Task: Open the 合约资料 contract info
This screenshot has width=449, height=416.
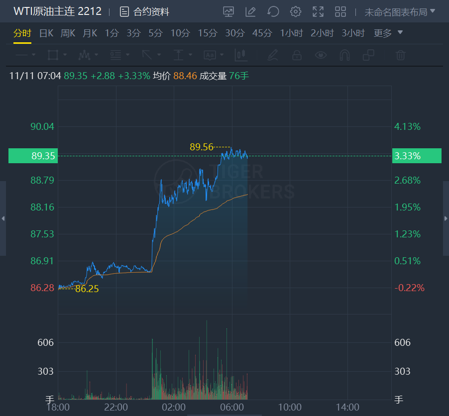Action: [x=145, y=11]
